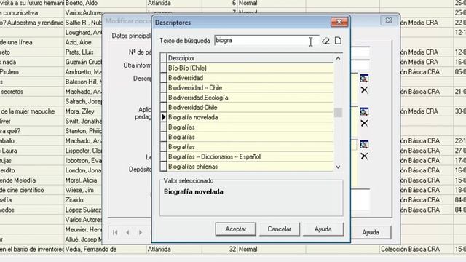Click row selector beside Biografías chilenas
Screen dimensions: 466x262
pos(163,167)
